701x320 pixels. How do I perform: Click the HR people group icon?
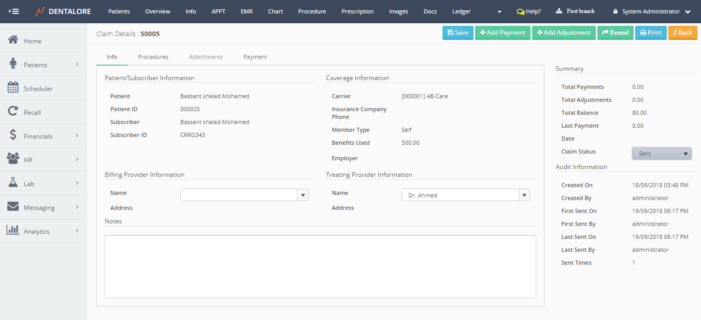click(x=13, y=159)
